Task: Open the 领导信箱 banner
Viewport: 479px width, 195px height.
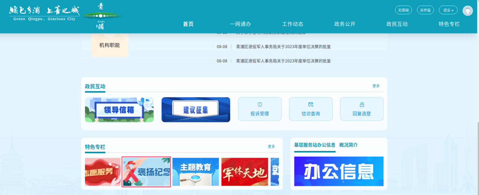Action: [119, 110]
